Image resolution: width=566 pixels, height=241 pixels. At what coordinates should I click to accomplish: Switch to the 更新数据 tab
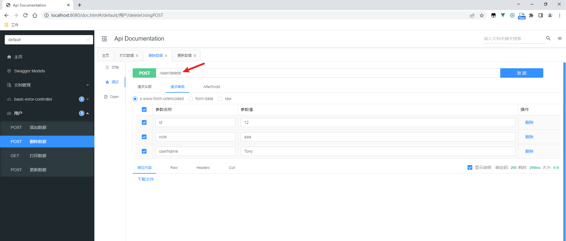(x=185, y=56)
